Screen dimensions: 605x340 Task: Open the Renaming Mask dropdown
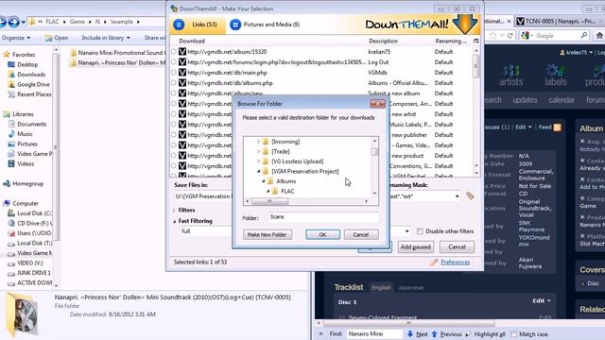click(458, 196)
